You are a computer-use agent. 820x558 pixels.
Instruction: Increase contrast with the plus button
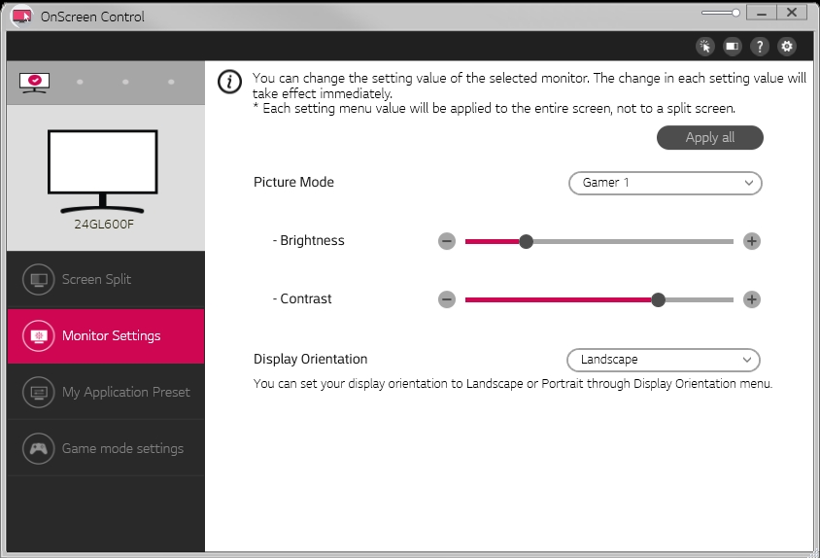751,300
